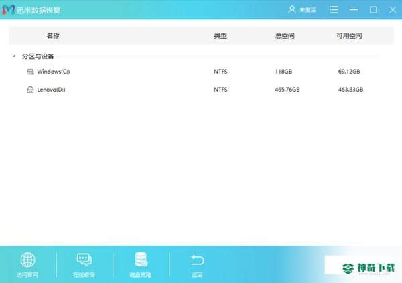Click NTFS type in Windows(C:) row
Screen dimensions: 402x283
click(220, 72)
